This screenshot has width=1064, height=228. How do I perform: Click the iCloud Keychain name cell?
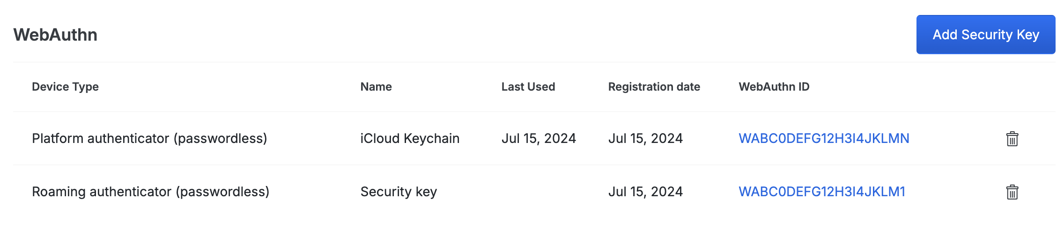click(x=410, y=138)
